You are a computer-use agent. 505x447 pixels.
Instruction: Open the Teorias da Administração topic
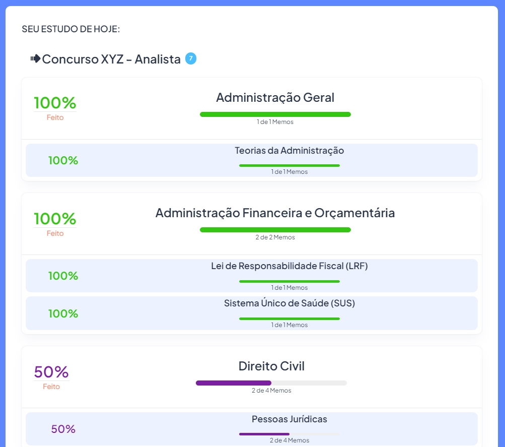pyautogui.click(x=289, y=151)
